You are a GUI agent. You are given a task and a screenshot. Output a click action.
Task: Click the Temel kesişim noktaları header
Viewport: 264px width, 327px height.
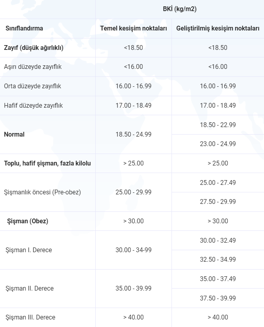134,29
